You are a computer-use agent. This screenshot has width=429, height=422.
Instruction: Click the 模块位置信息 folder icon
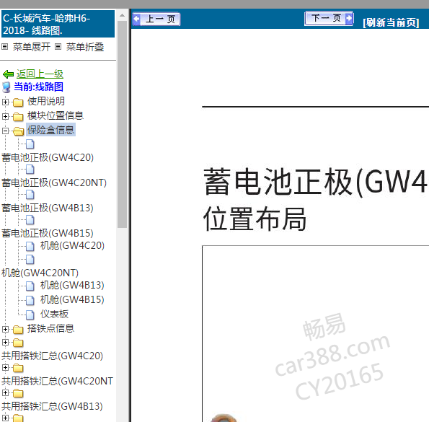point(18,117)
